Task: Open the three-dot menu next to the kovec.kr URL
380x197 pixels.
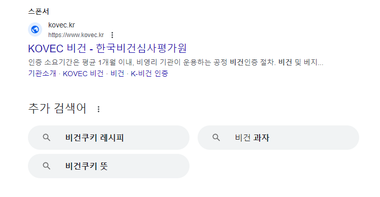Action: (112, 35)
